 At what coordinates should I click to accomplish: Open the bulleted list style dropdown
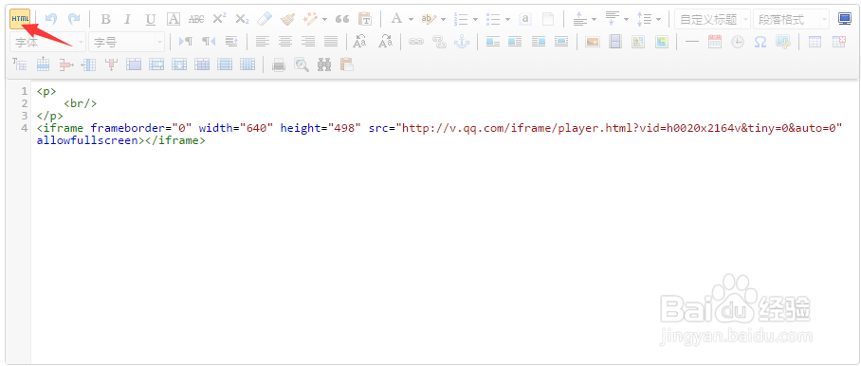pos(508,20)
